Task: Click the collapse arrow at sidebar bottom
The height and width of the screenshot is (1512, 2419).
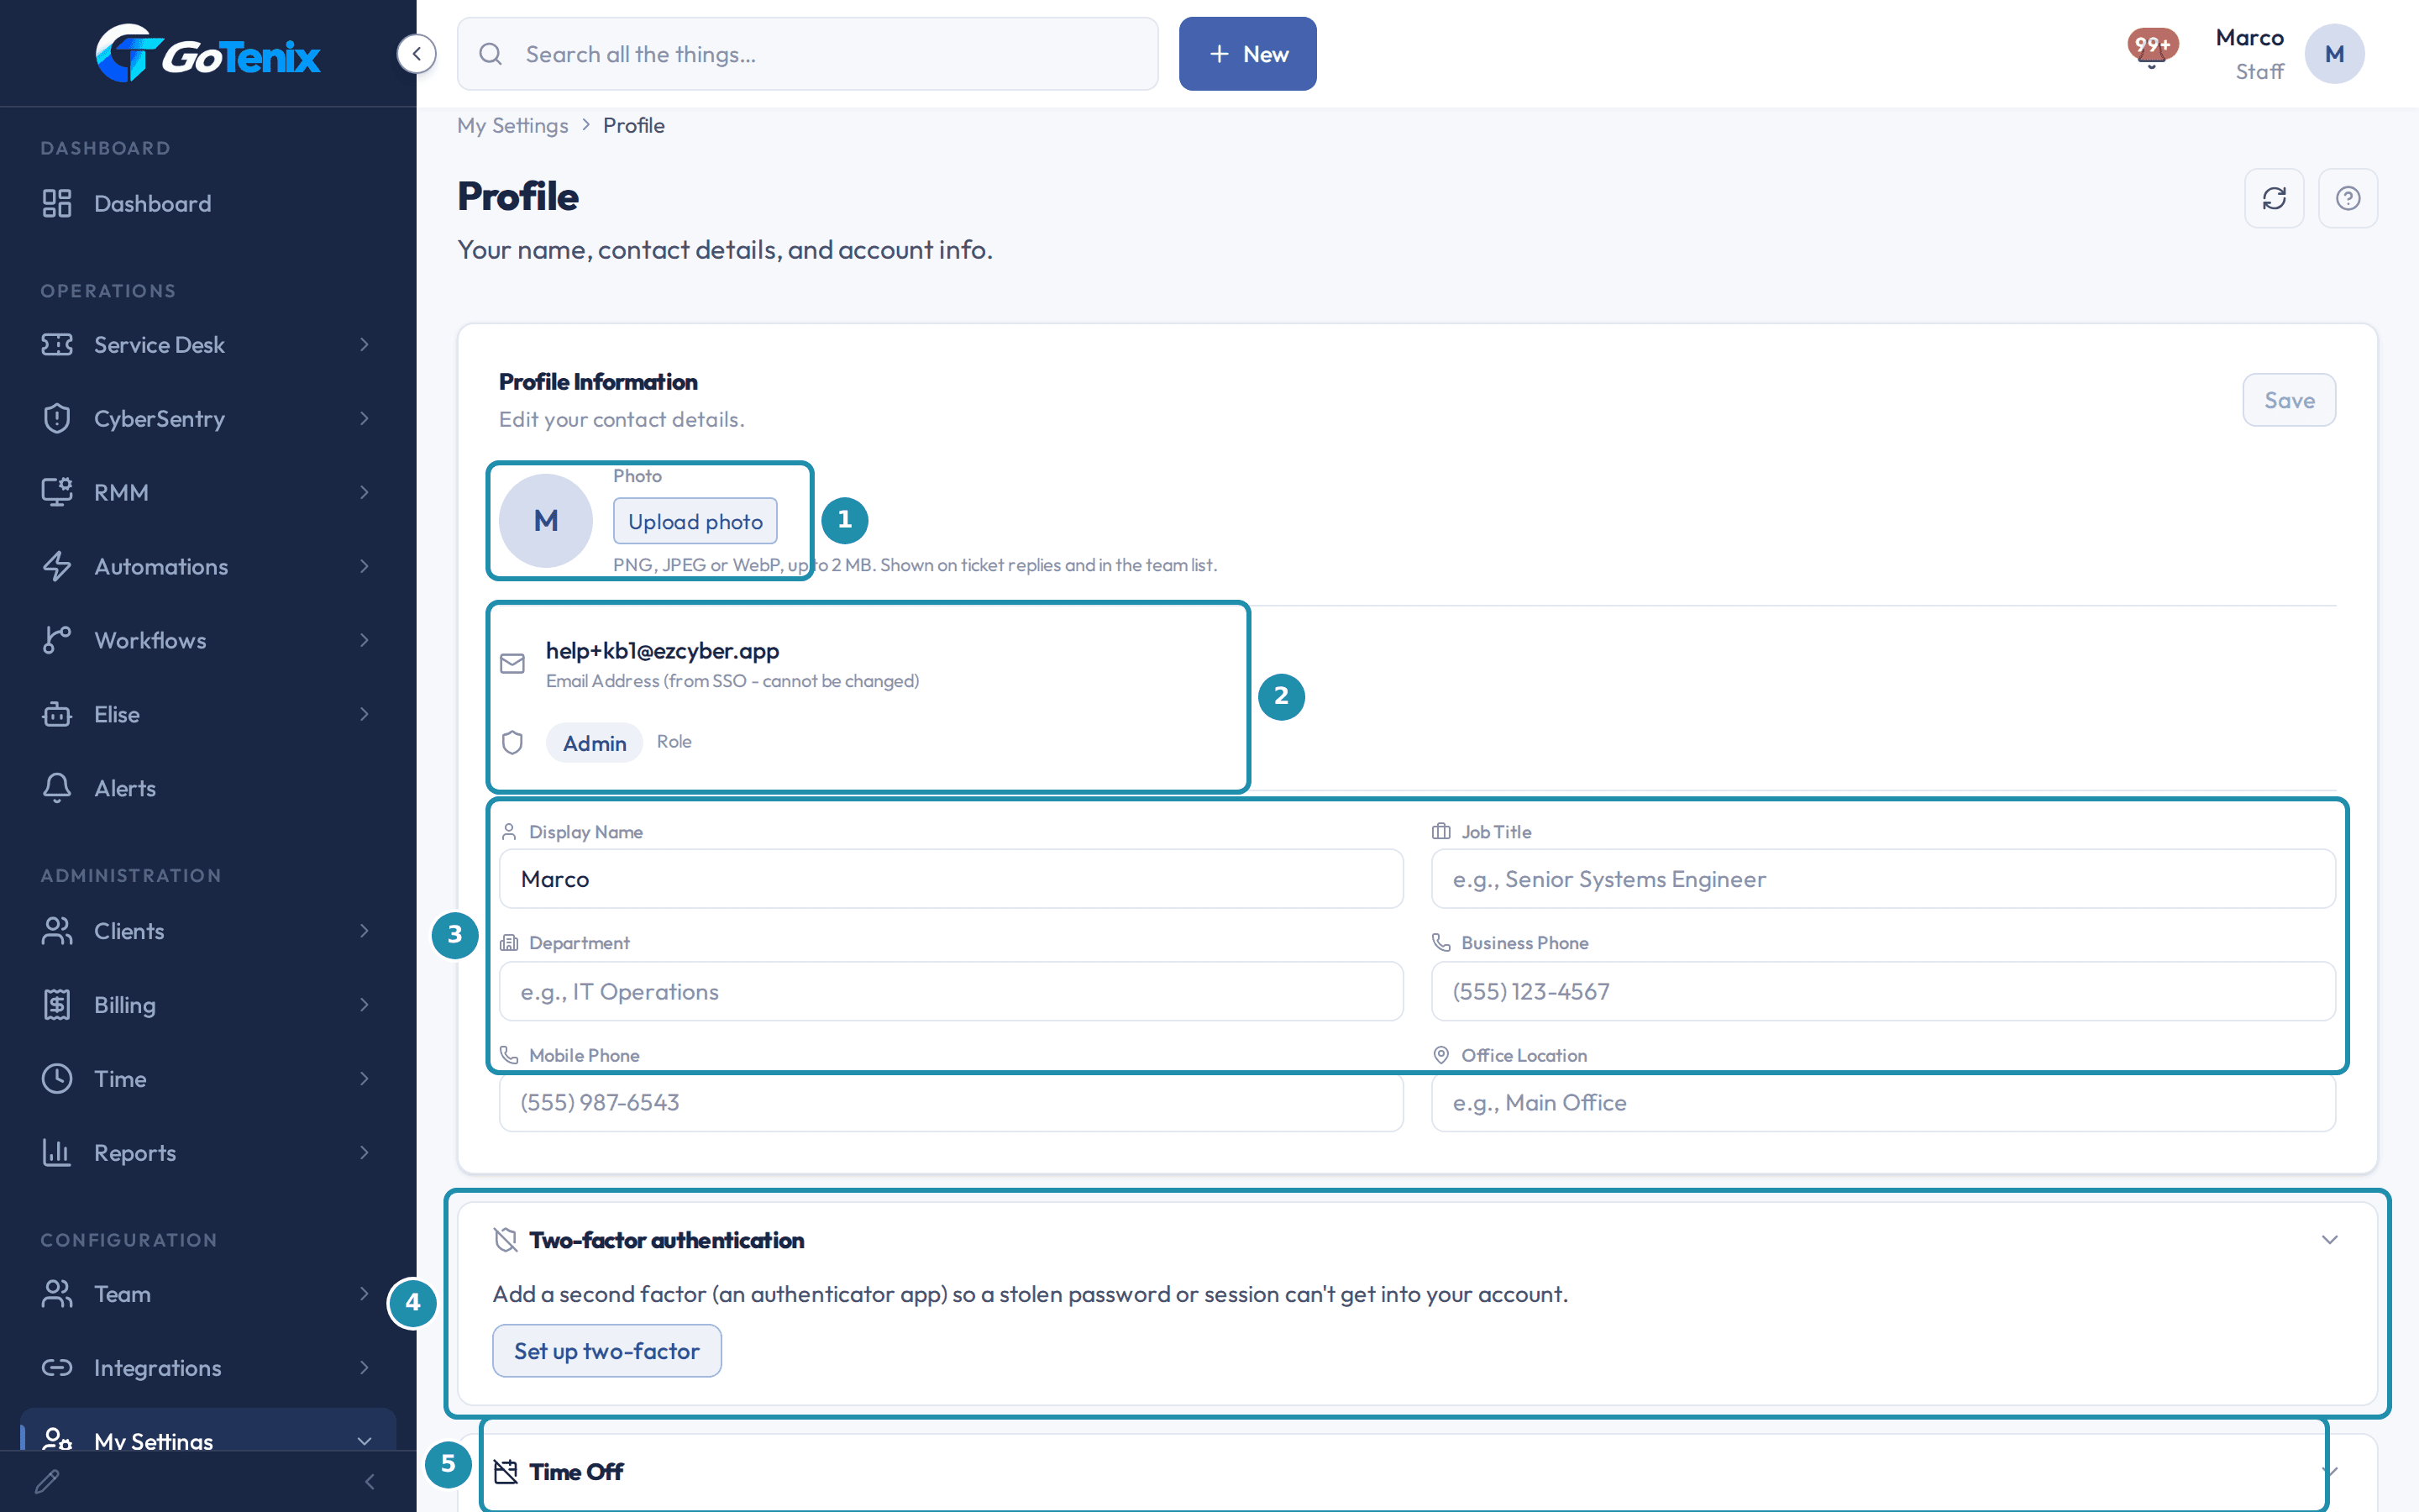Action: pyautogui.click(x=370, y=1482)
